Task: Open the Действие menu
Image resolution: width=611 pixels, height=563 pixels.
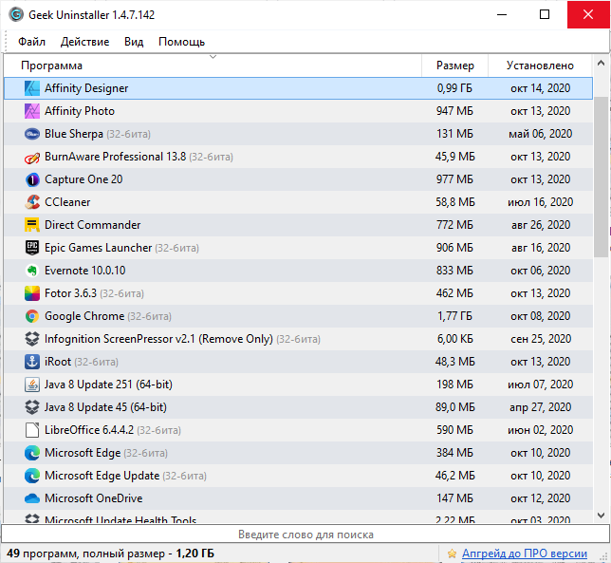Action: click(x=84, y=42)
